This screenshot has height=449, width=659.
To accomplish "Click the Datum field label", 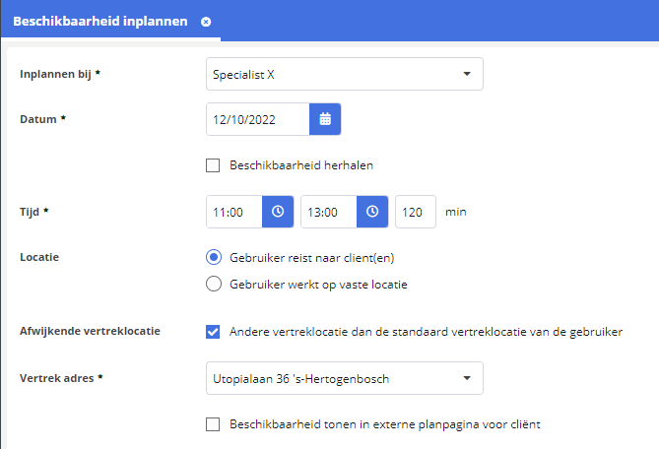I will (x=42, y=120).
